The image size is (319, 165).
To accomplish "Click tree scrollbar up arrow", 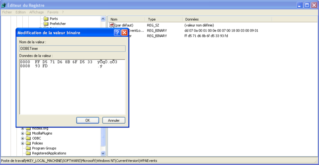I will point(103,19).
